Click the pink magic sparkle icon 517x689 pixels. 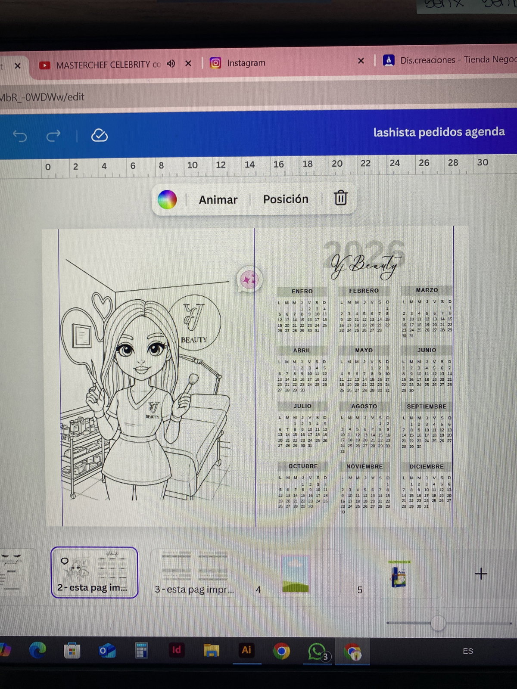[x=249, y=280]
